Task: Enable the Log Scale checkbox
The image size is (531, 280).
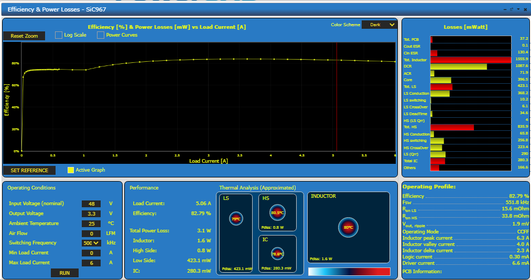Action: (x=59, y=35)
